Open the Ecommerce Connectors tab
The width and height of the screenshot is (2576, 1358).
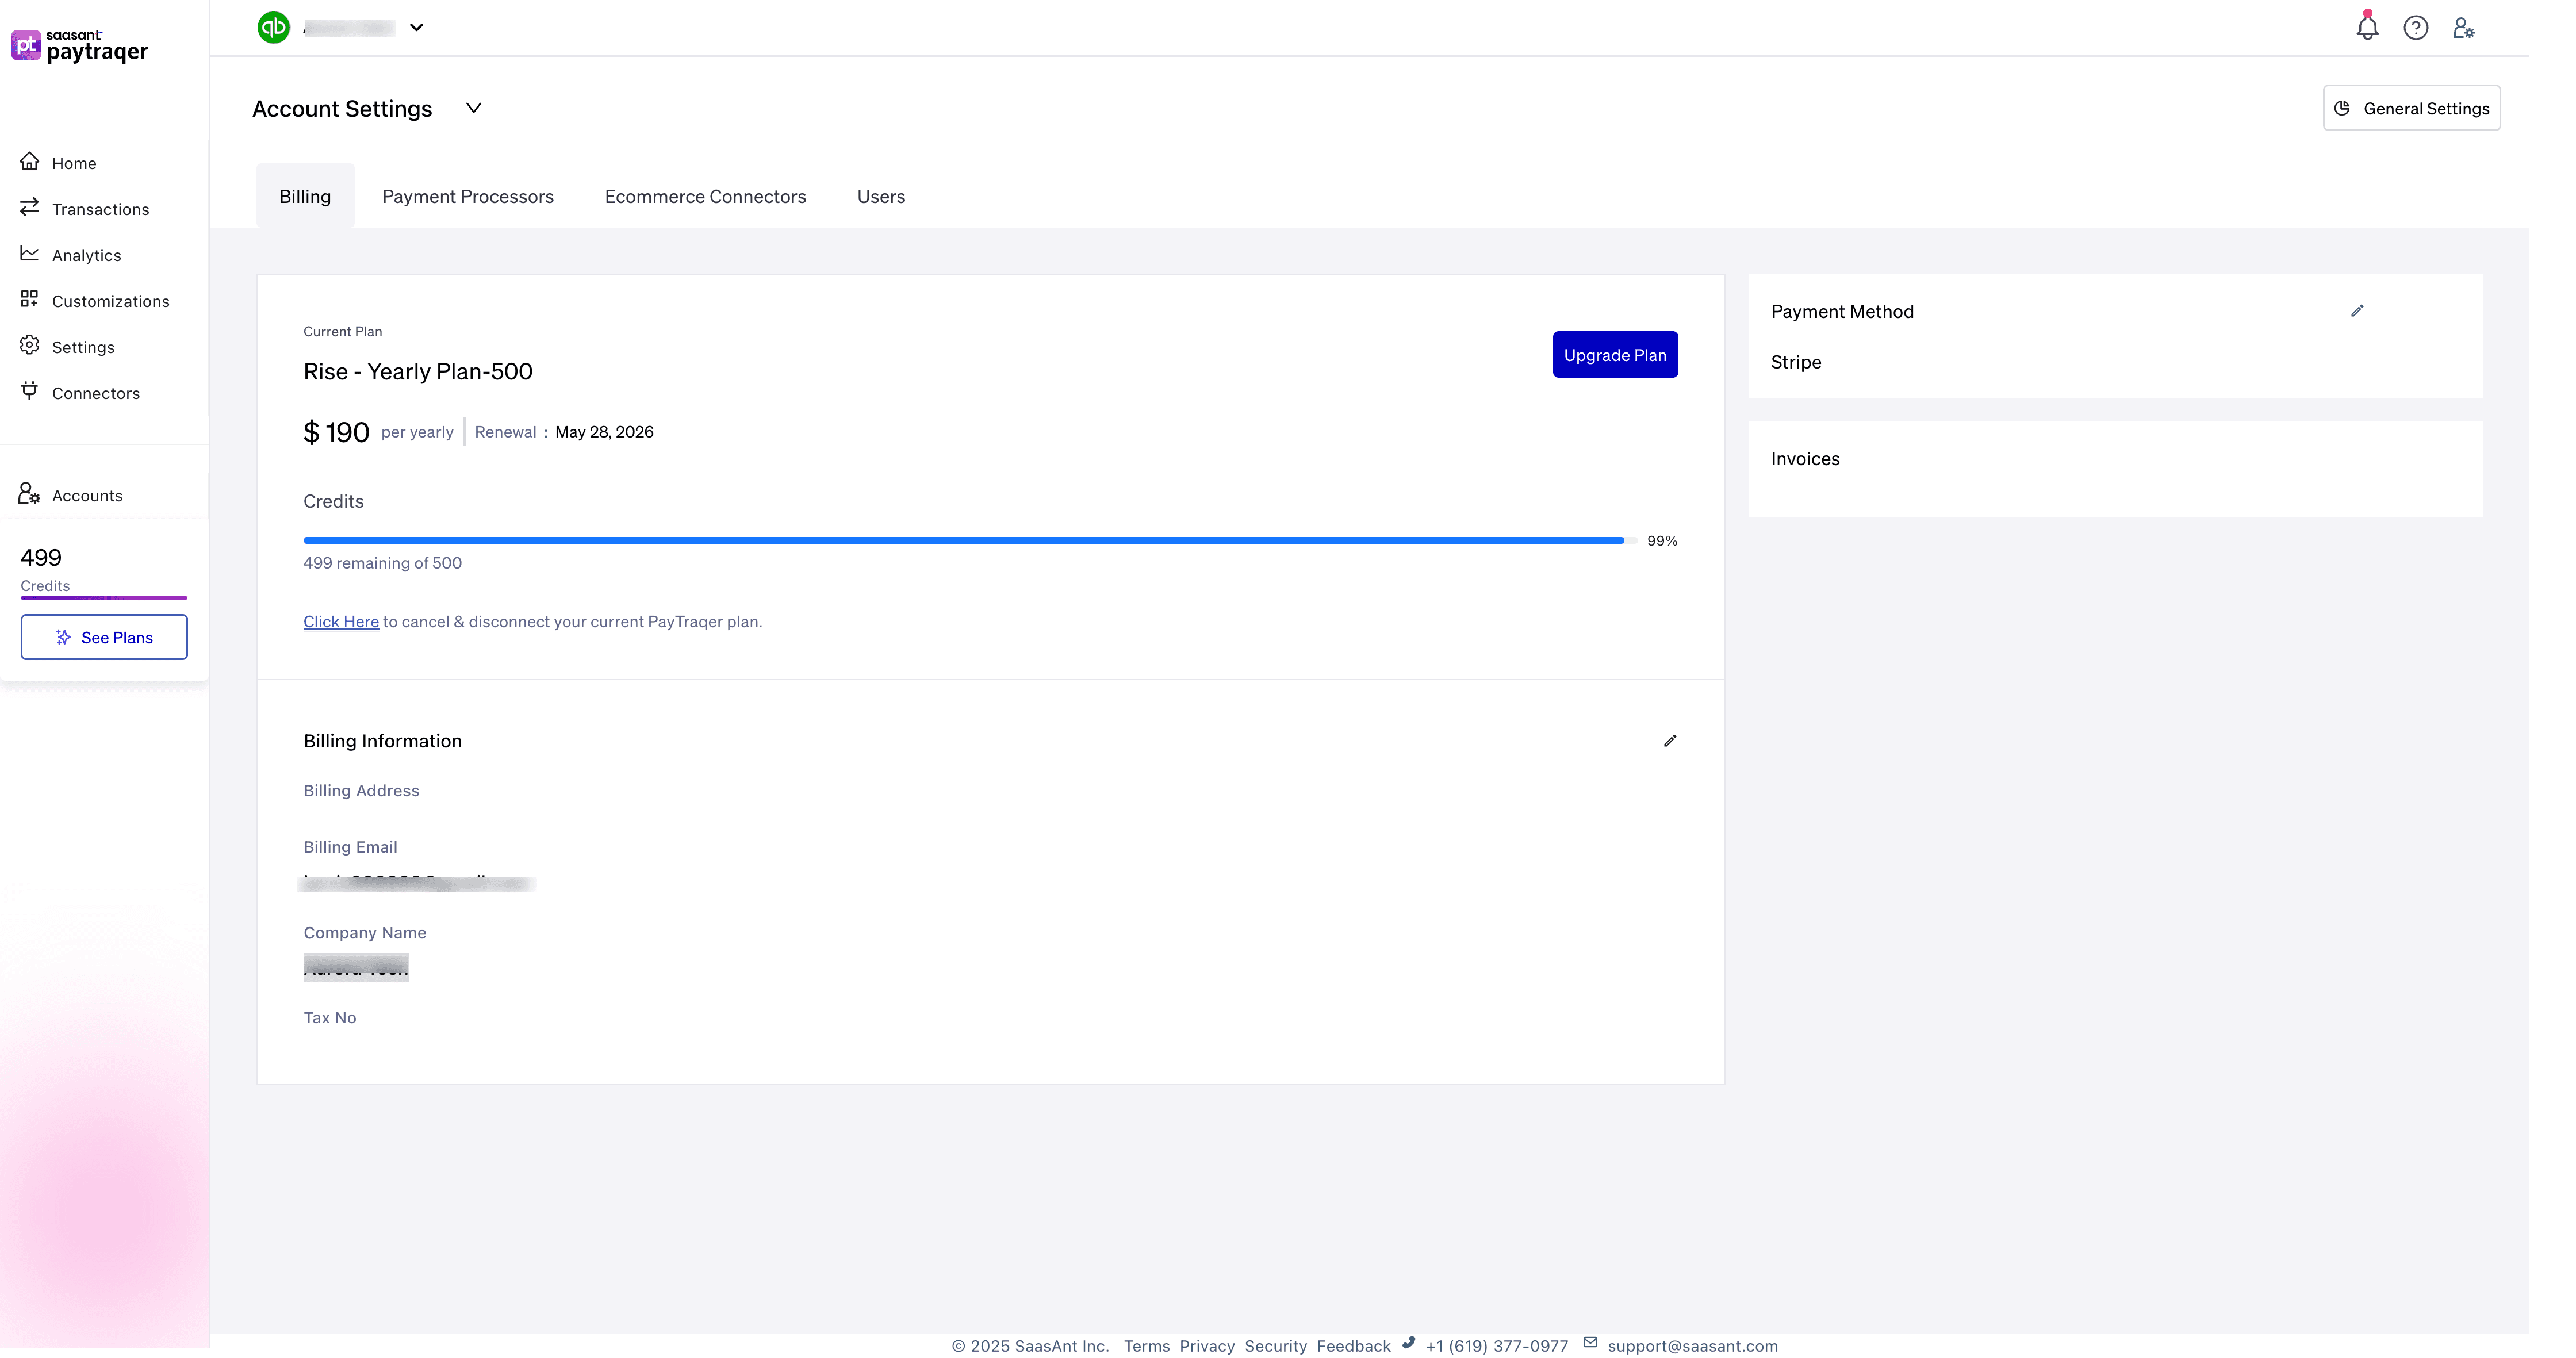pyautogui.click(x=705, y=196)
